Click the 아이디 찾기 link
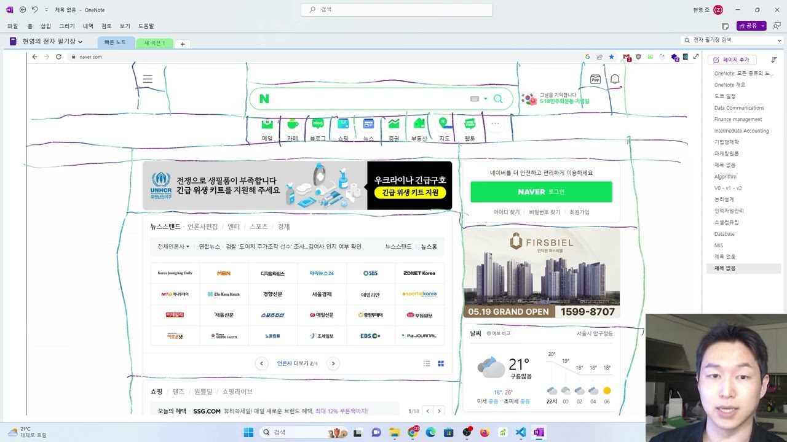Screen dimensions: 787x442 click(x=507, y=212)
